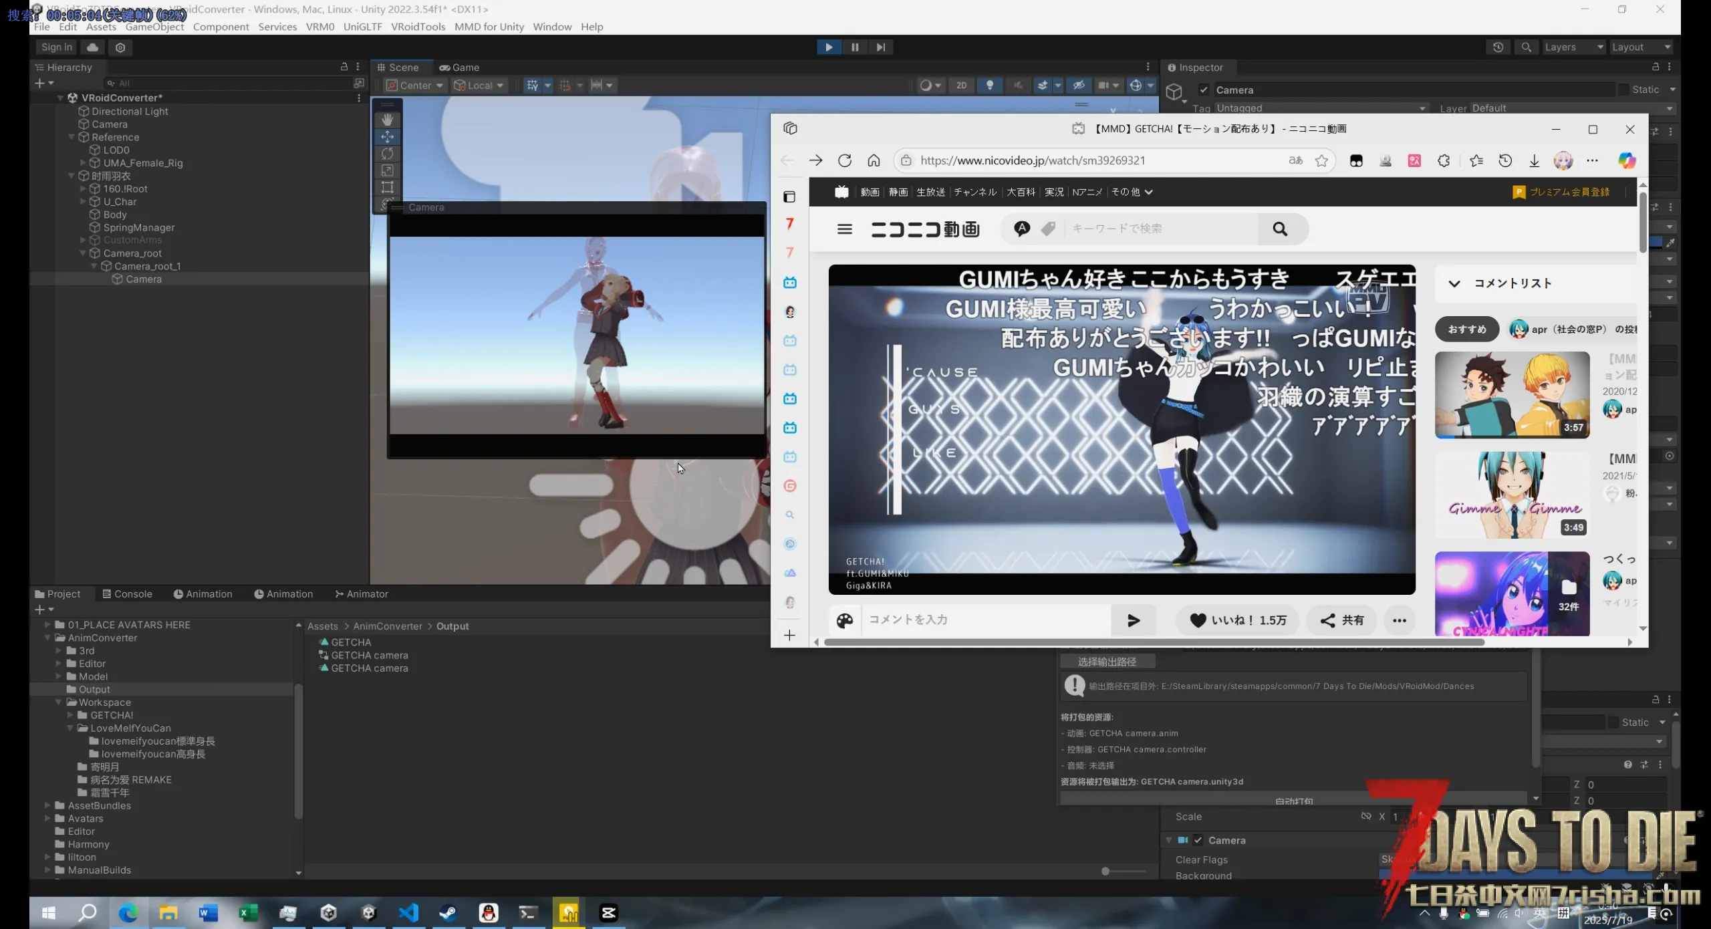The width and height of the screenshot is (1711, 929).
Task: Click the 选择输出路径 button
Action: tap(1107, 661)
